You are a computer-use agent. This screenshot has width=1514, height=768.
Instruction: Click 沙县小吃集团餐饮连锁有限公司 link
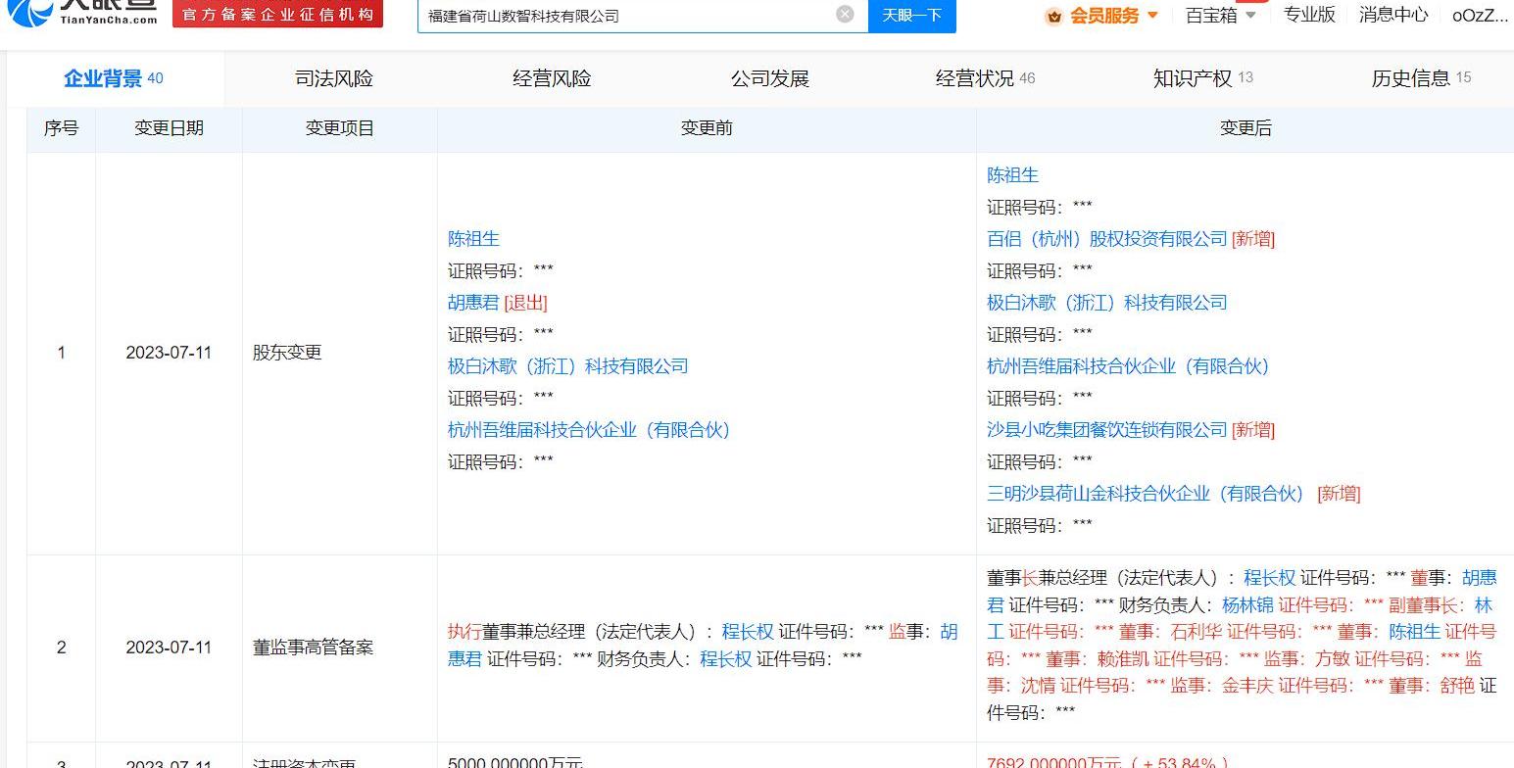coord(1106,430)
